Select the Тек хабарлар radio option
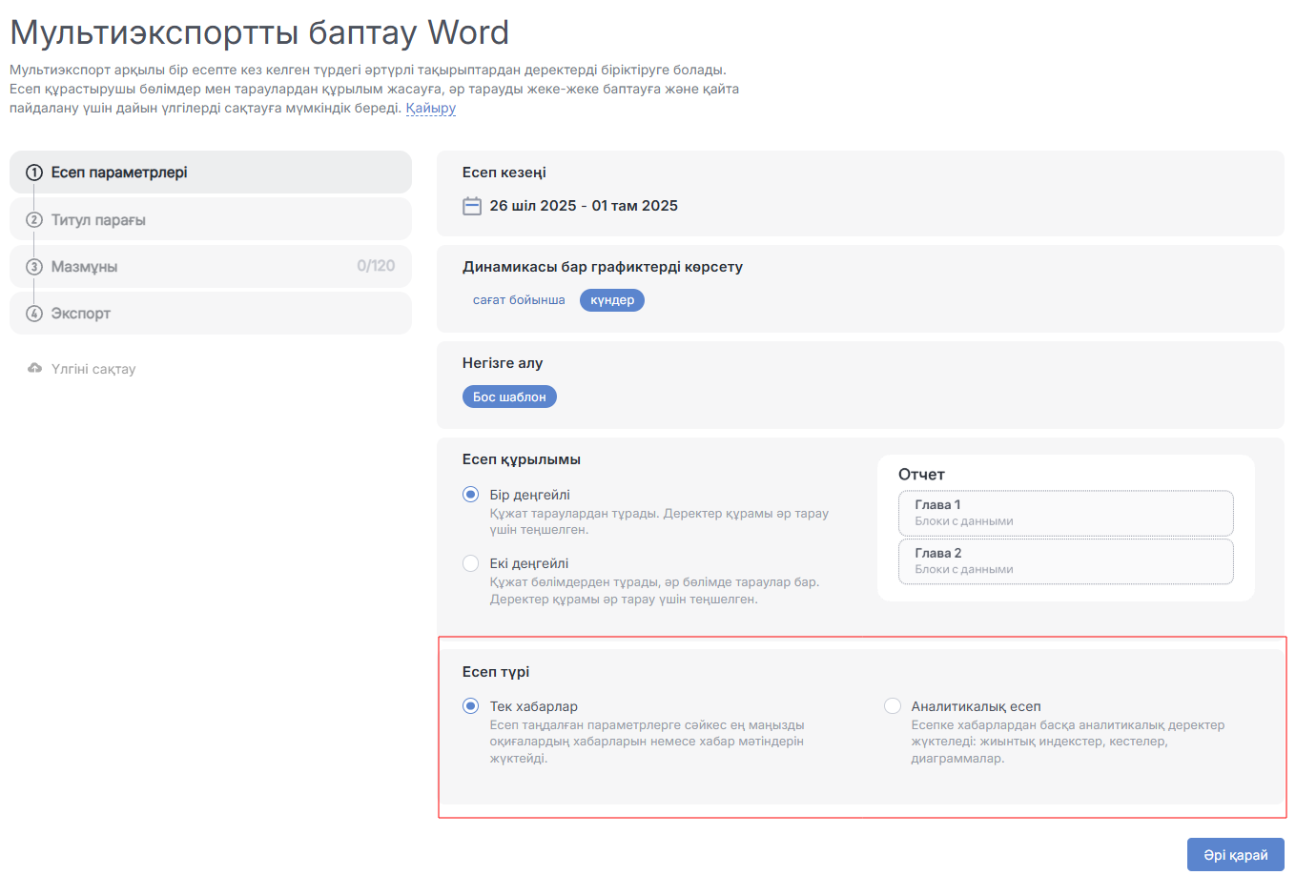Image resolution: width=1296 pixels, height=875 pixels. pos(470,706)
